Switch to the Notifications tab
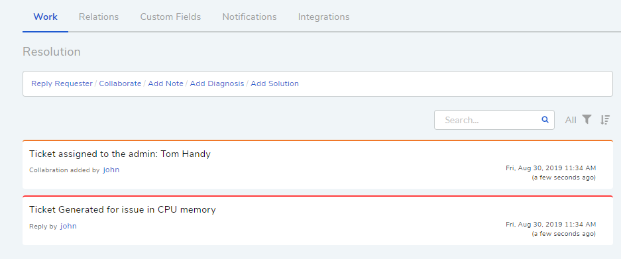Viewport: 621px width, 259px height. tap(249, 17)
